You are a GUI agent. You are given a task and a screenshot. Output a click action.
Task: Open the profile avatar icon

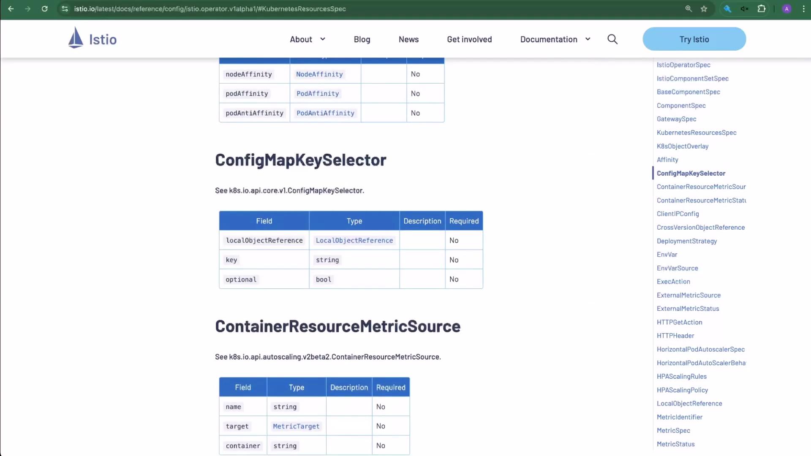click(787, 8)
